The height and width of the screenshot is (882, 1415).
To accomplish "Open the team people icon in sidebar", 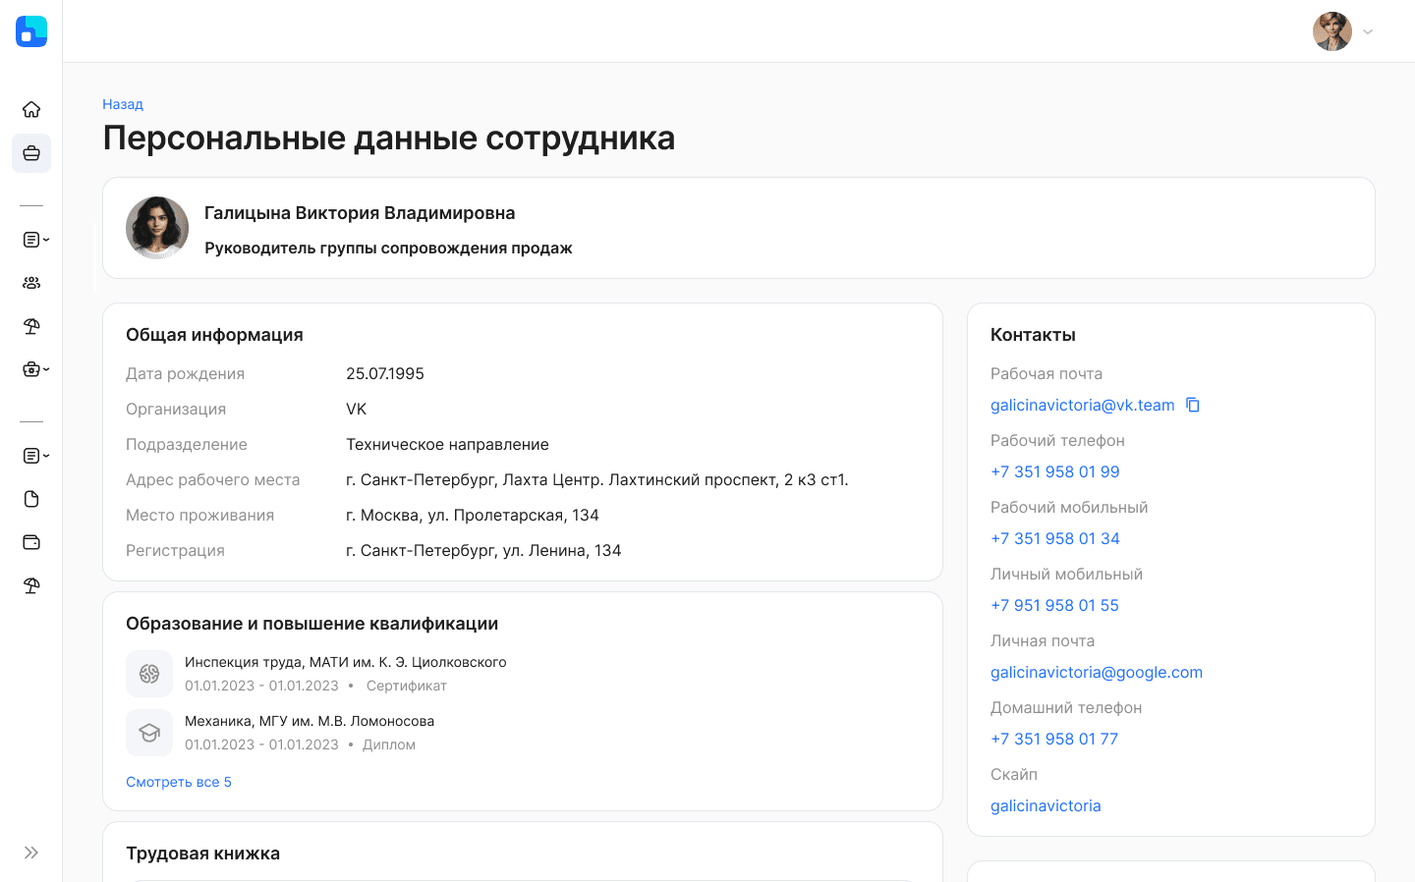I will 31,283.
